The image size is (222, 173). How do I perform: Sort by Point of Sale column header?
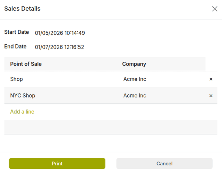26,64
